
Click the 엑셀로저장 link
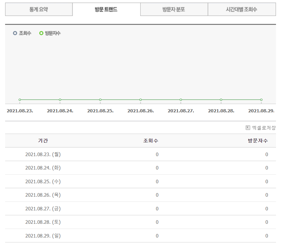(x=264, y=128)
